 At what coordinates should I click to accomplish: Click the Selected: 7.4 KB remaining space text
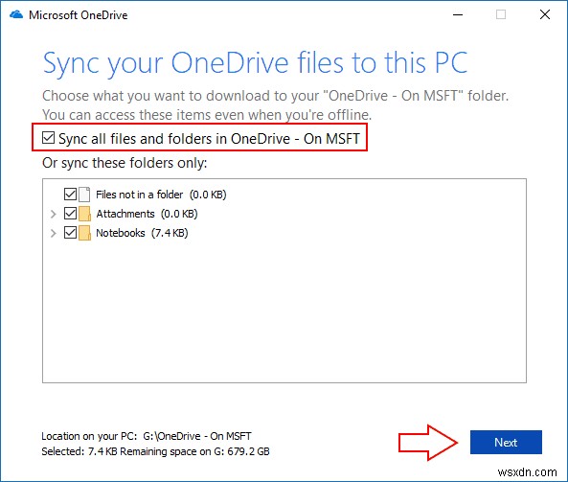coord(155,451)
